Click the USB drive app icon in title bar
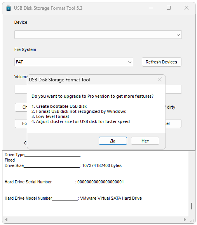Viewport: 197px width, 225px height. (9, 8)
